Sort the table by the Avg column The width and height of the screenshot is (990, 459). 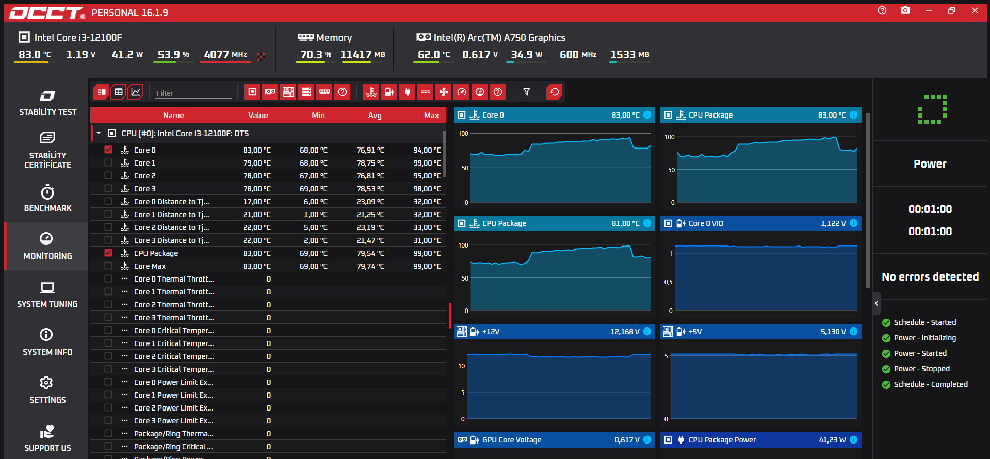pyautogui.click(x=375, y=116)
